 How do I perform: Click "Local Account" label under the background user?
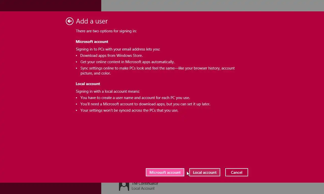(143, 188)
